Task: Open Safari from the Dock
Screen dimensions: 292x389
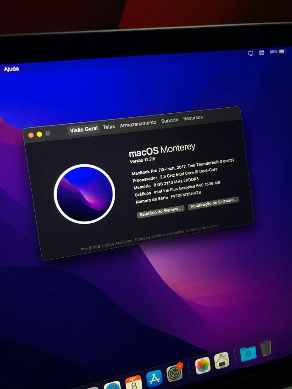Action: point(113,385)
